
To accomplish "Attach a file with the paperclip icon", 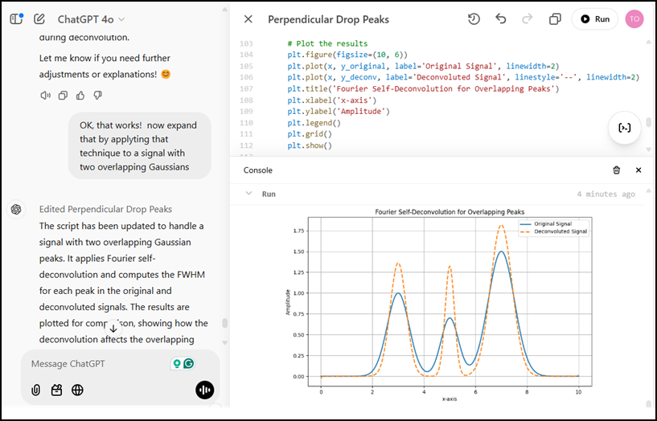I will (36, 390).
